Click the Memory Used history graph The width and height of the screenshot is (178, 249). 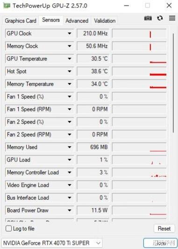pyautogui.click(x=139, y=147)
